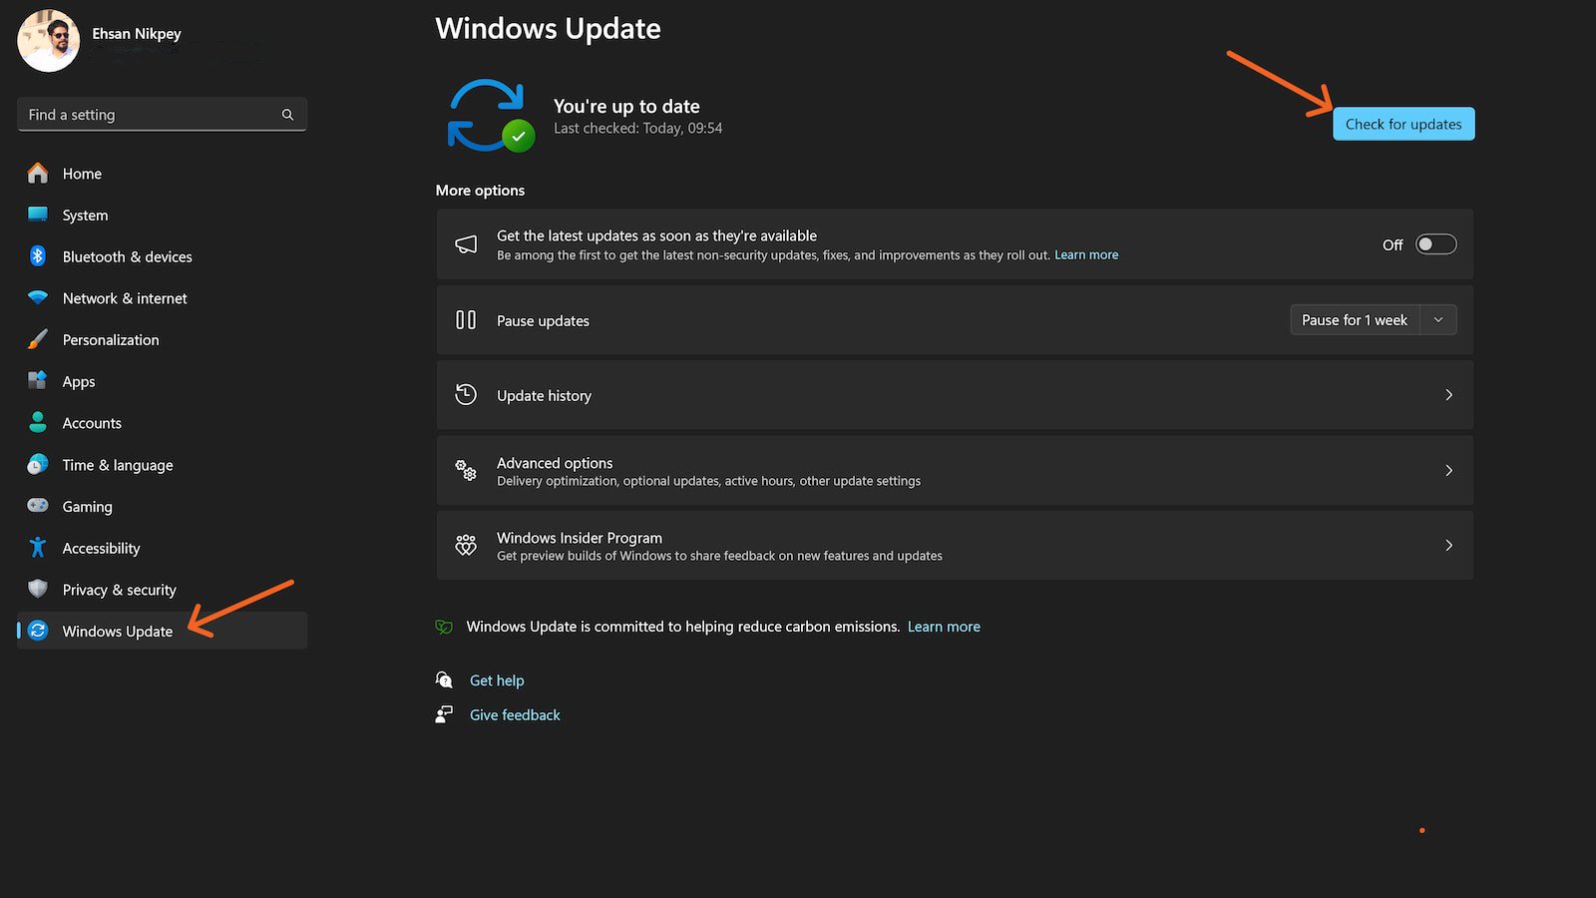Click the pause bars icon
The image size is (1596, 898).
(x=466, y=320)
